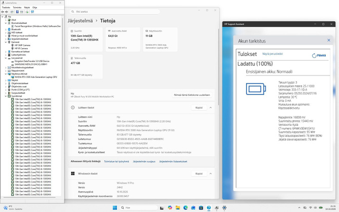
Task: Open the Tiedosto menu in Device Manager
Action: pyautogui.click(x=6, y=7)
